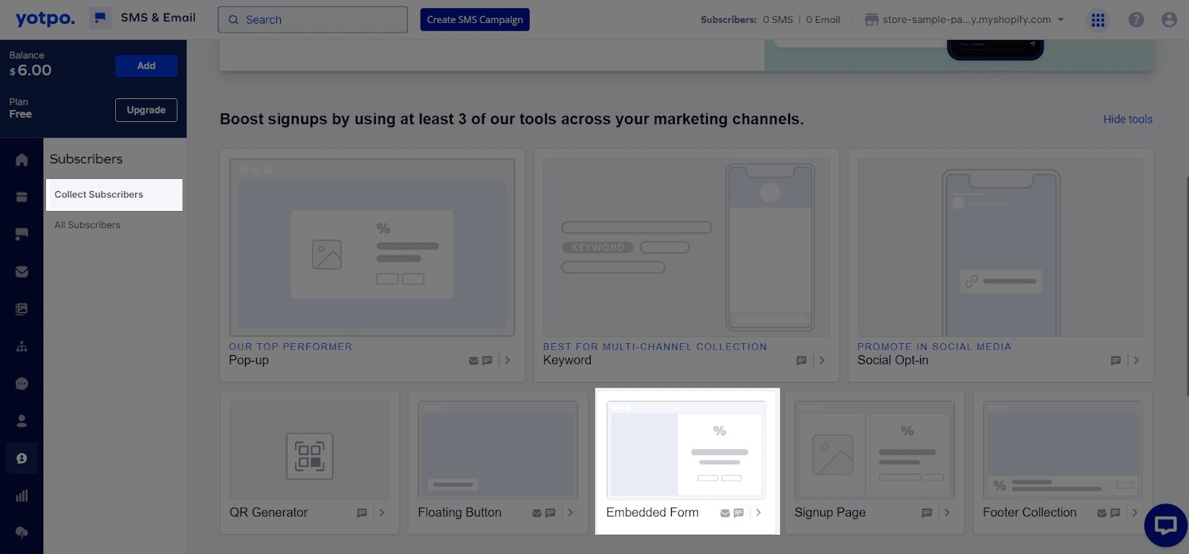Select All Subscribers in the submenu

point(87,225)
